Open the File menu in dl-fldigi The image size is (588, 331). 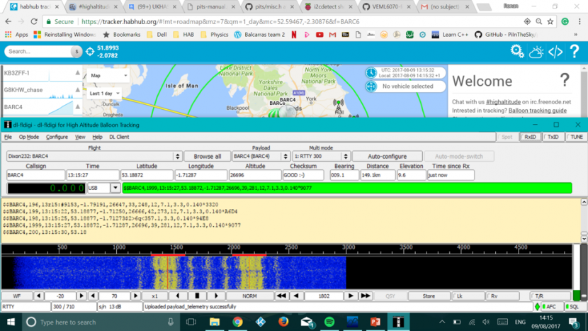point(8,137)
